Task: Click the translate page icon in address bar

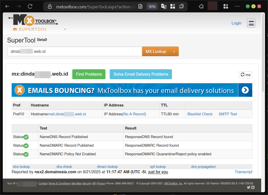Action: [164, 7]
